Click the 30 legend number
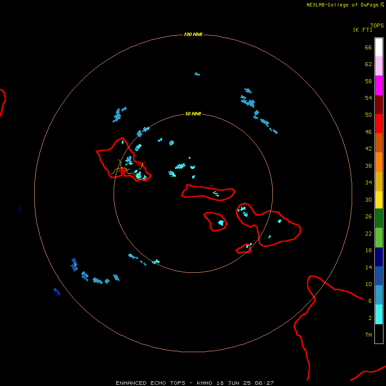The width and height of the screenshot is (386, 386). click(368, 199)
